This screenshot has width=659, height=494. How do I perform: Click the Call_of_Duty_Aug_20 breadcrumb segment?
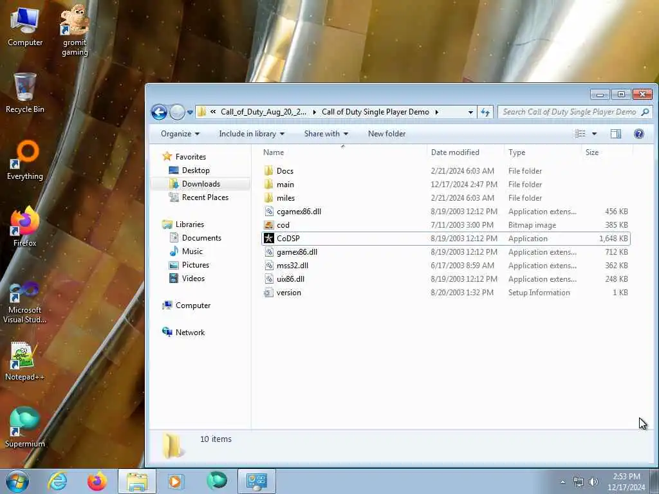pos(263,112)
